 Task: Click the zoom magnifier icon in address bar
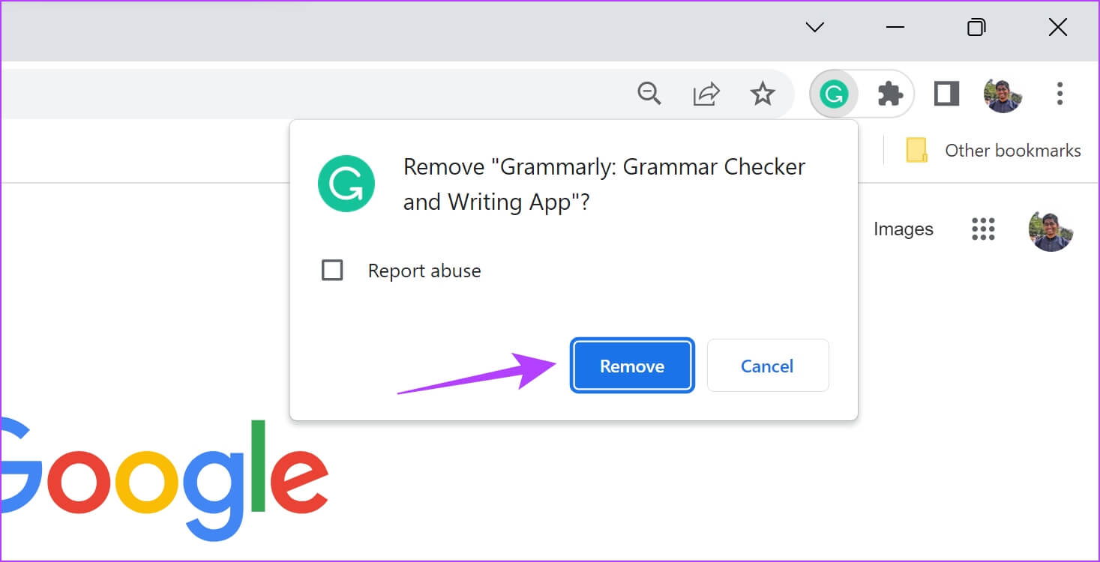coord(649,94)
